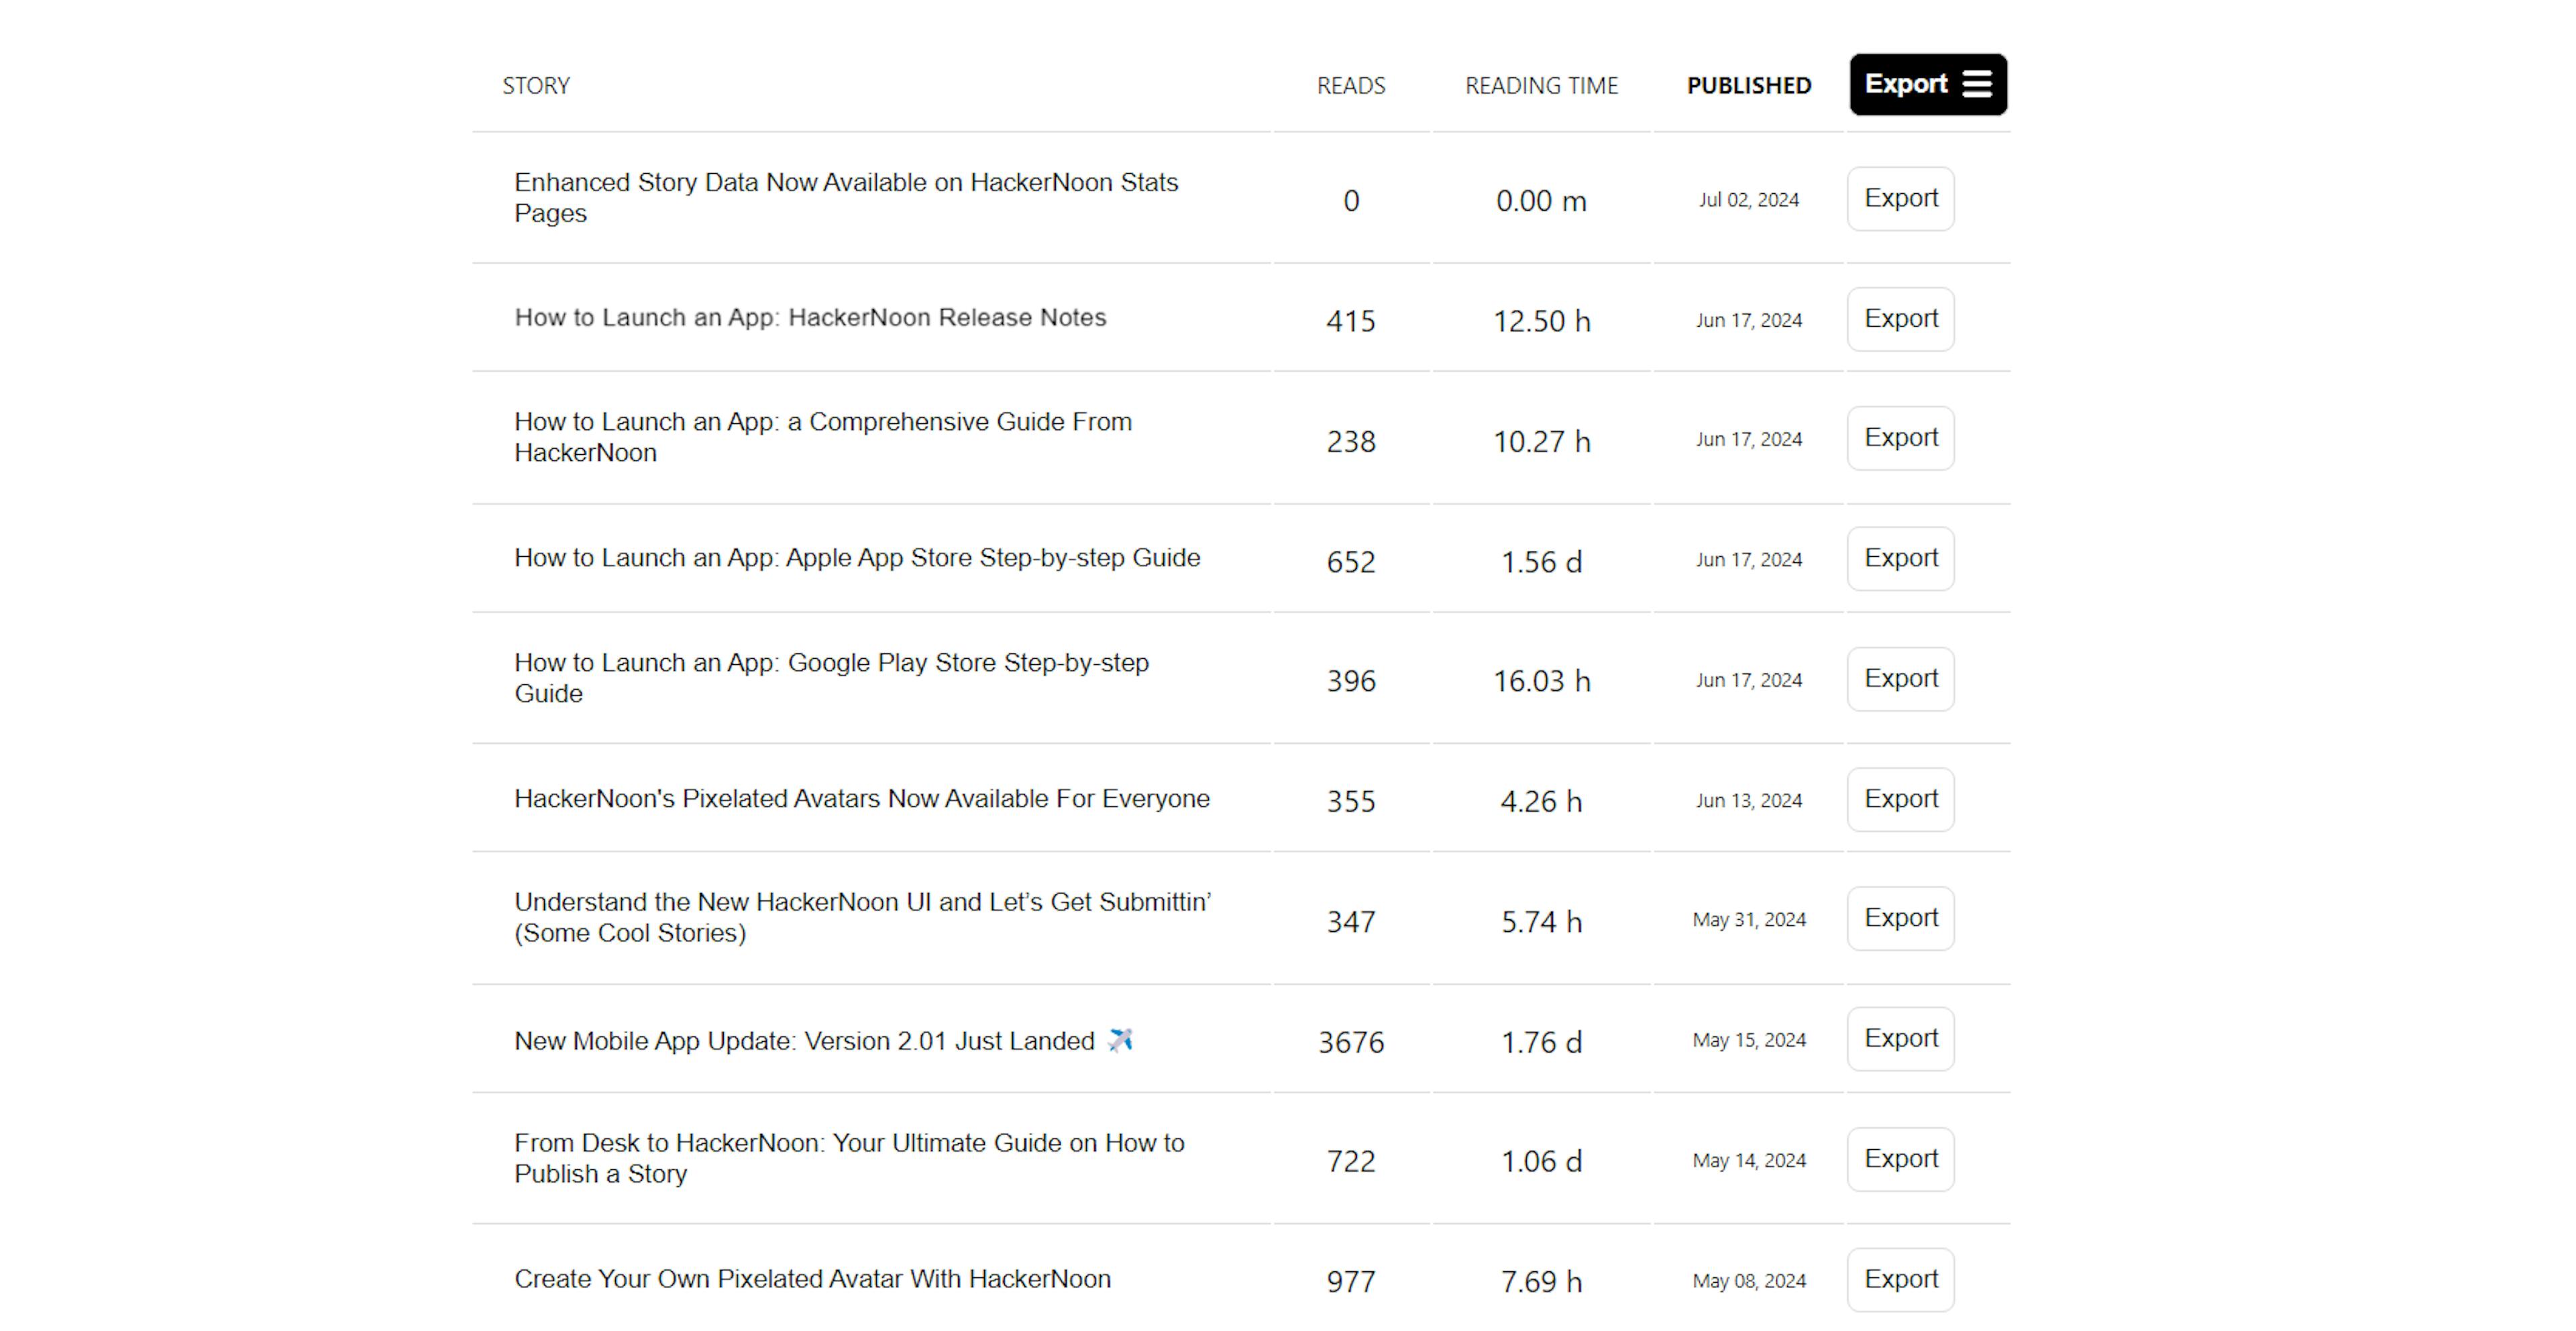Image resolution: width=2576 pixels, height=1331 pixels.
Task: Open Apple App Store Step-by-step Guide story
Action: click(857, 558)
